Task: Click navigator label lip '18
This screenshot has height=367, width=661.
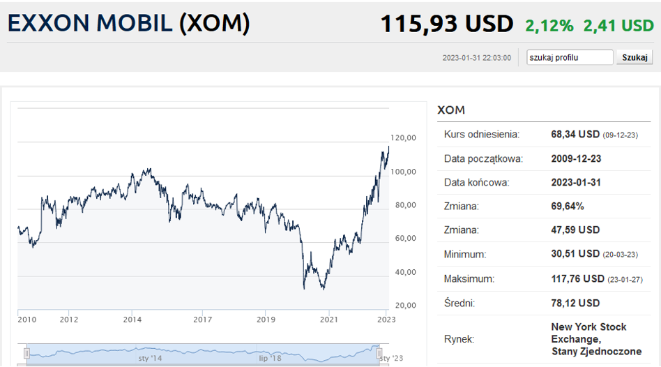Action: [270, 358]
